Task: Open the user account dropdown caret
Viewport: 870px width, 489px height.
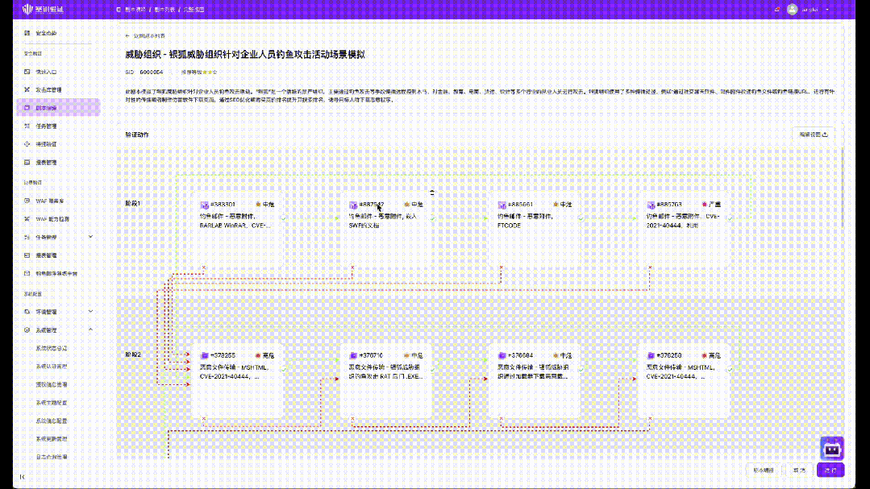Action: (x=827, y=10)
